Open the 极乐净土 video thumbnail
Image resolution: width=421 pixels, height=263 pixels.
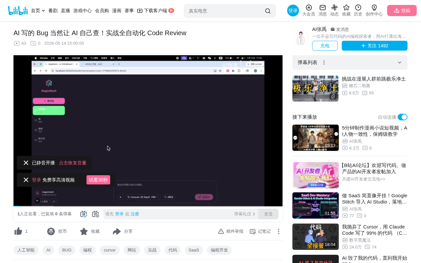pyautogui.click(x=315, y=88)
